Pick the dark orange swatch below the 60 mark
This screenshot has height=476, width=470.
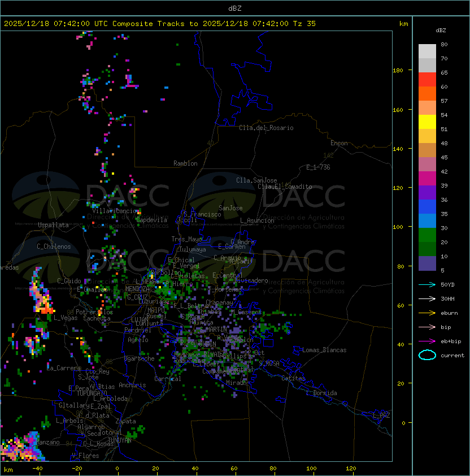pyautogui.click(x=427, y=94)
